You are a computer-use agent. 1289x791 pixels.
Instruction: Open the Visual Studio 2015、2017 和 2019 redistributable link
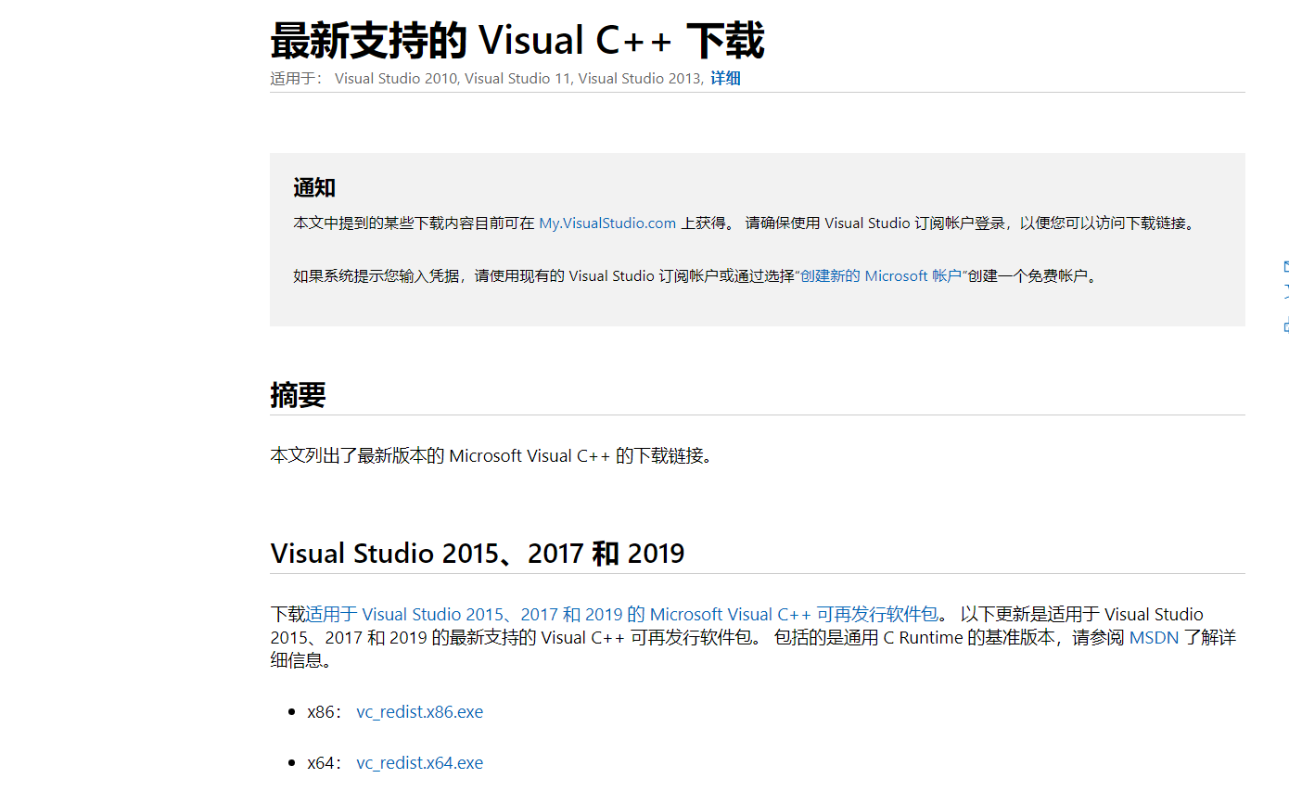click(x=621, y=615)
